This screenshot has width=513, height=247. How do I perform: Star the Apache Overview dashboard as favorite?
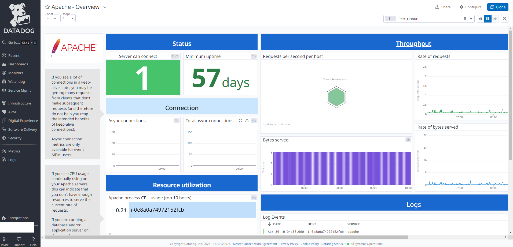47,7
